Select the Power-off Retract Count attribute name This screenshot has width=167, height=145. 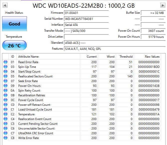click(x=34, y=105)
